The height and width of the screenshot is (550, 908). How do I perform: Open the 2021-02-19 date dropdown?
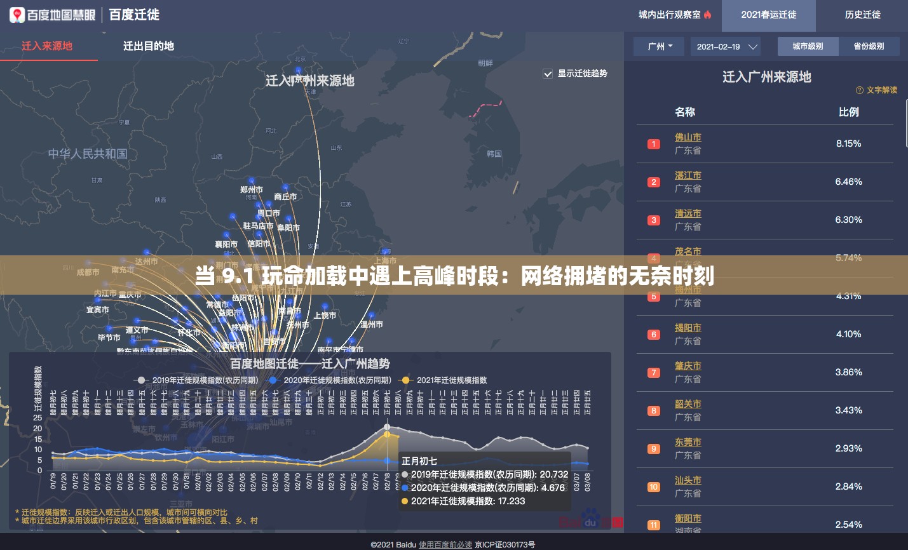click(727, 46)
